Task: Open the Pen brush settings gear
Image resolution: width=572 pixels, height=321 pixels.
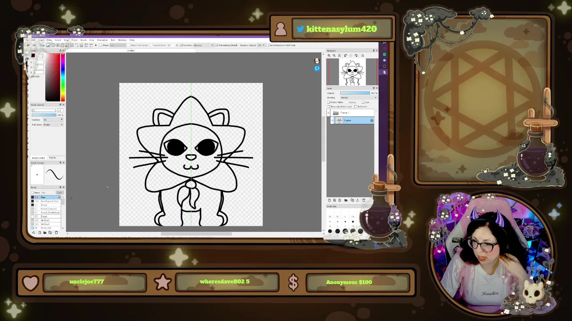Action: [x=59, y=198]
